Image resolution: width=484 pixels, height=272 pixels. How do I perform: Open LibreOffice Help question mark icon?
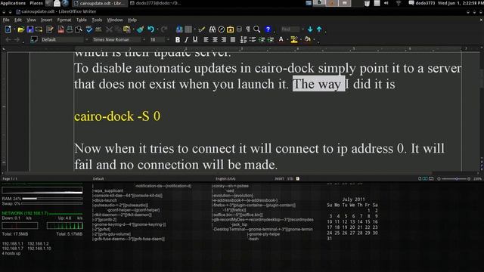click(268, 29)
